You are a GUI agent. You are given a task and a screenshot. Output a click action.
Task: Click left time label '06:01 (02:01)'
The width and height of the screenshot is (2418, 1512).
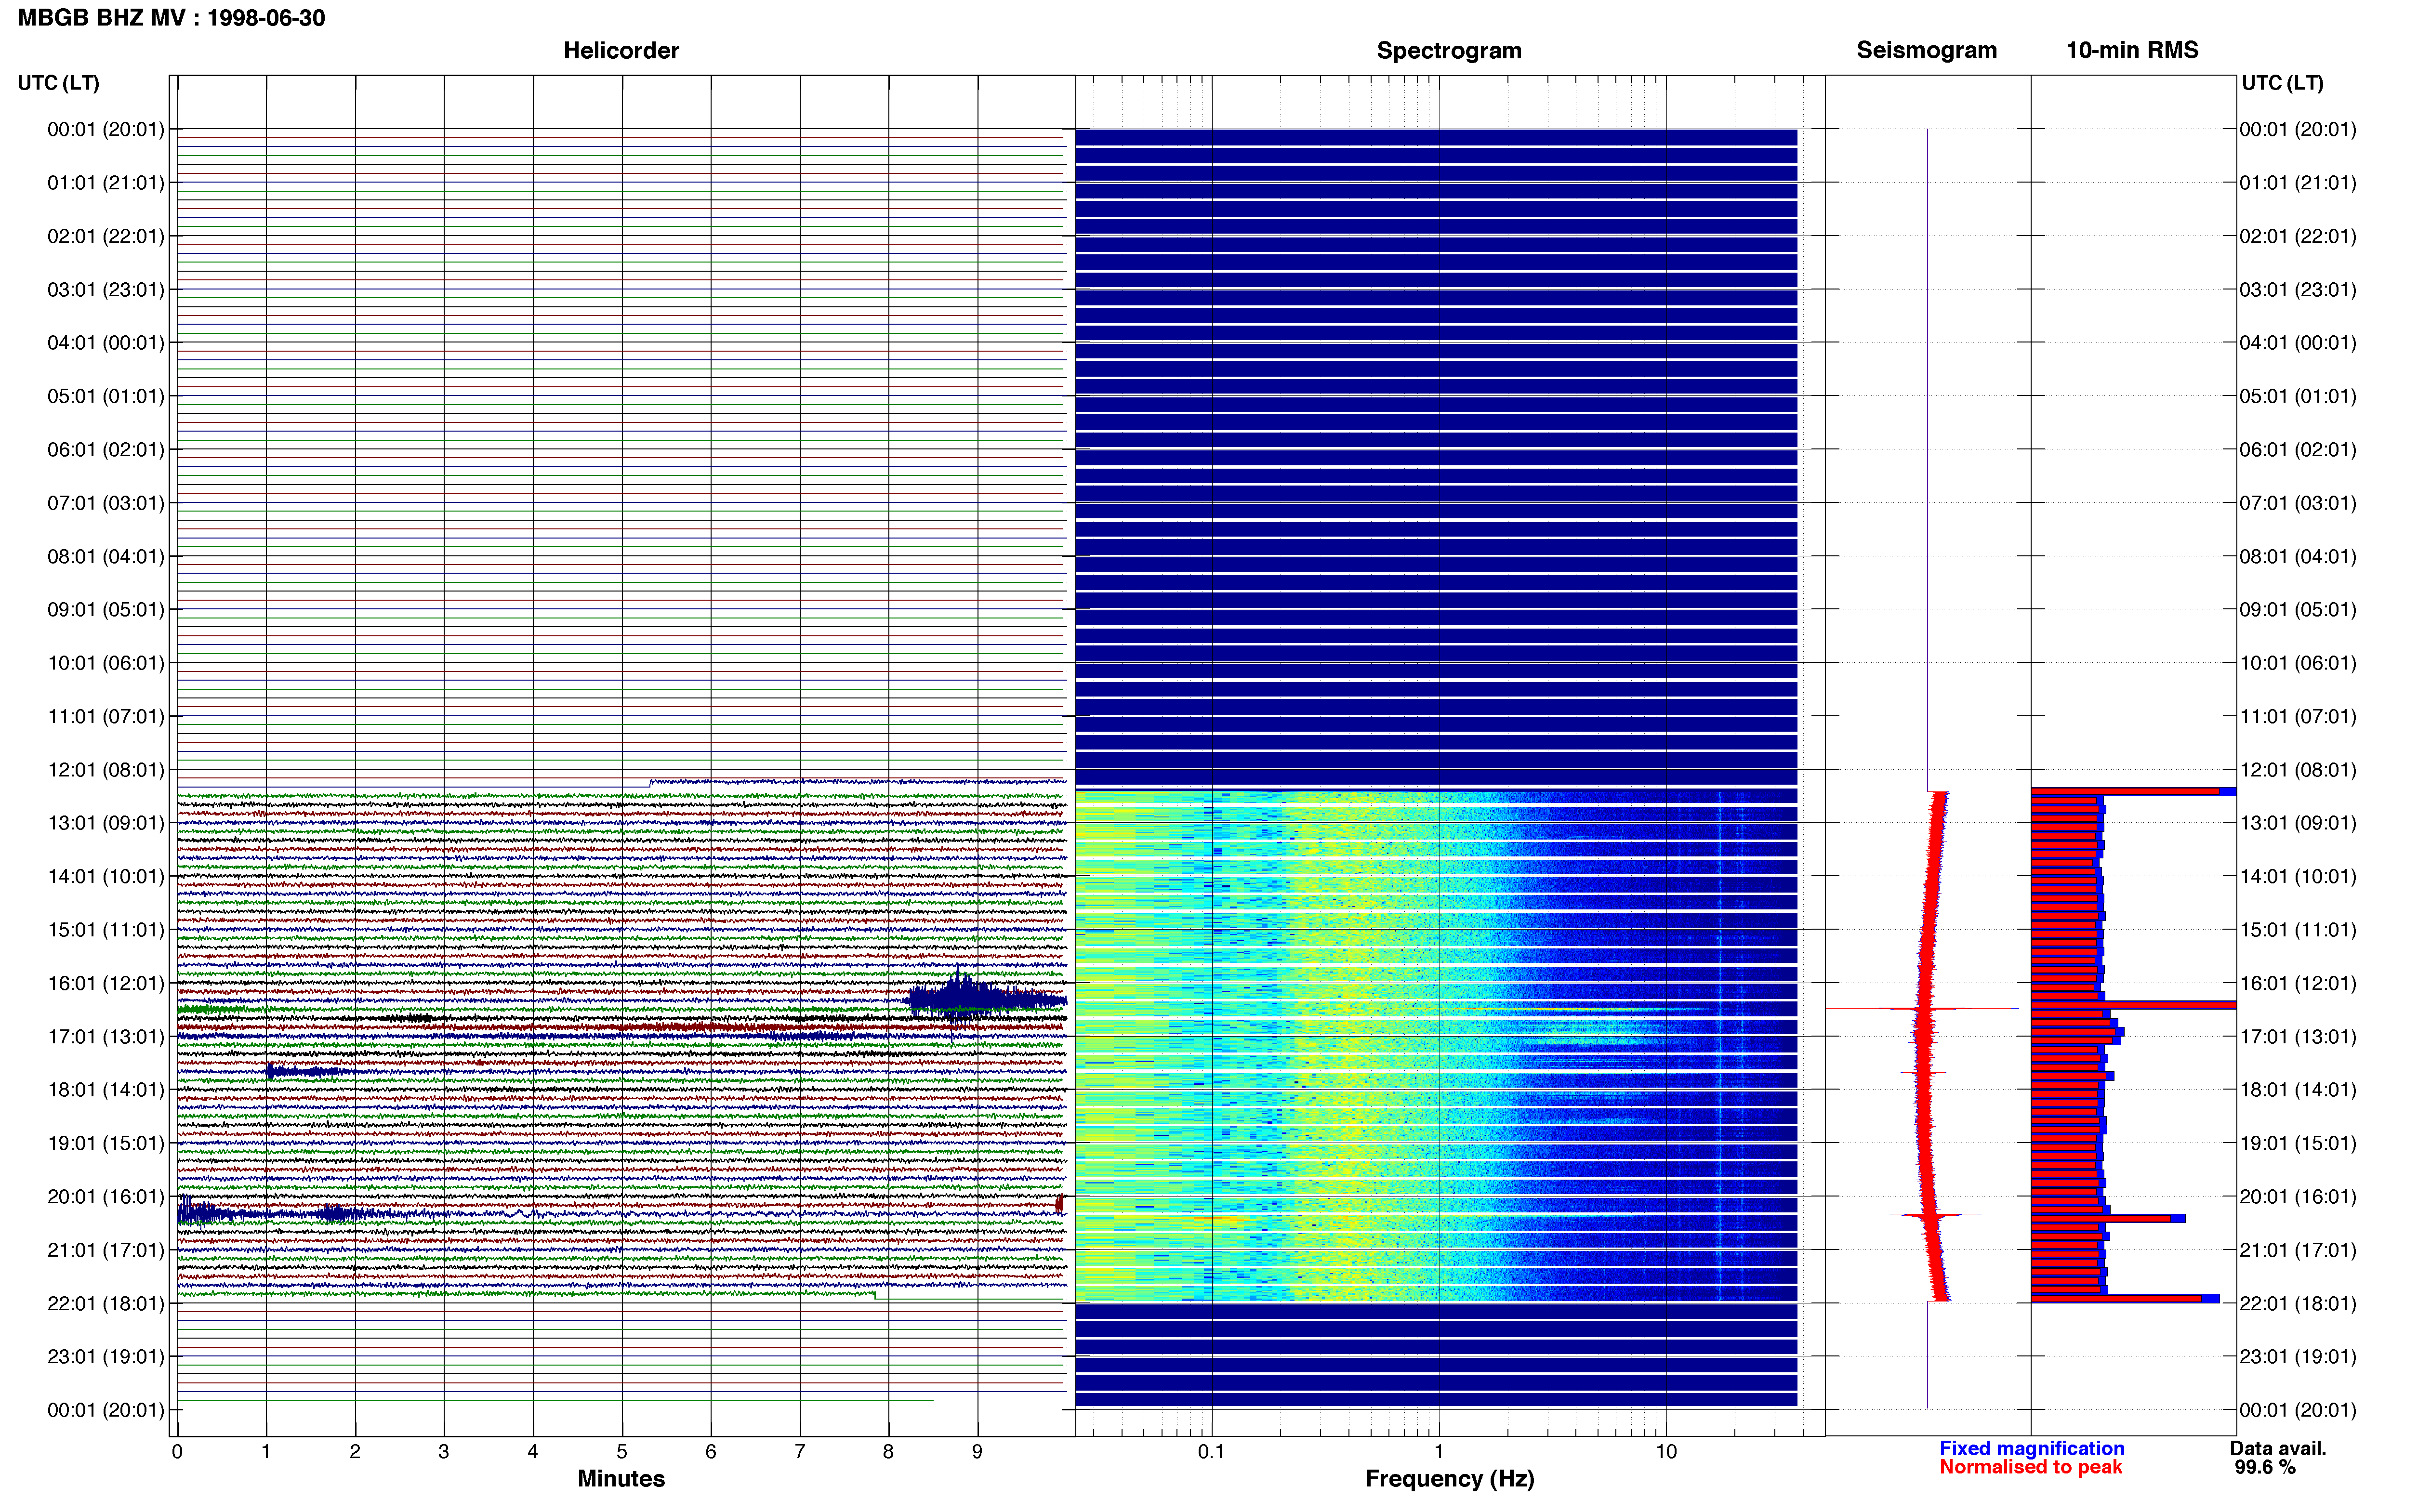[x=106, y=450]
